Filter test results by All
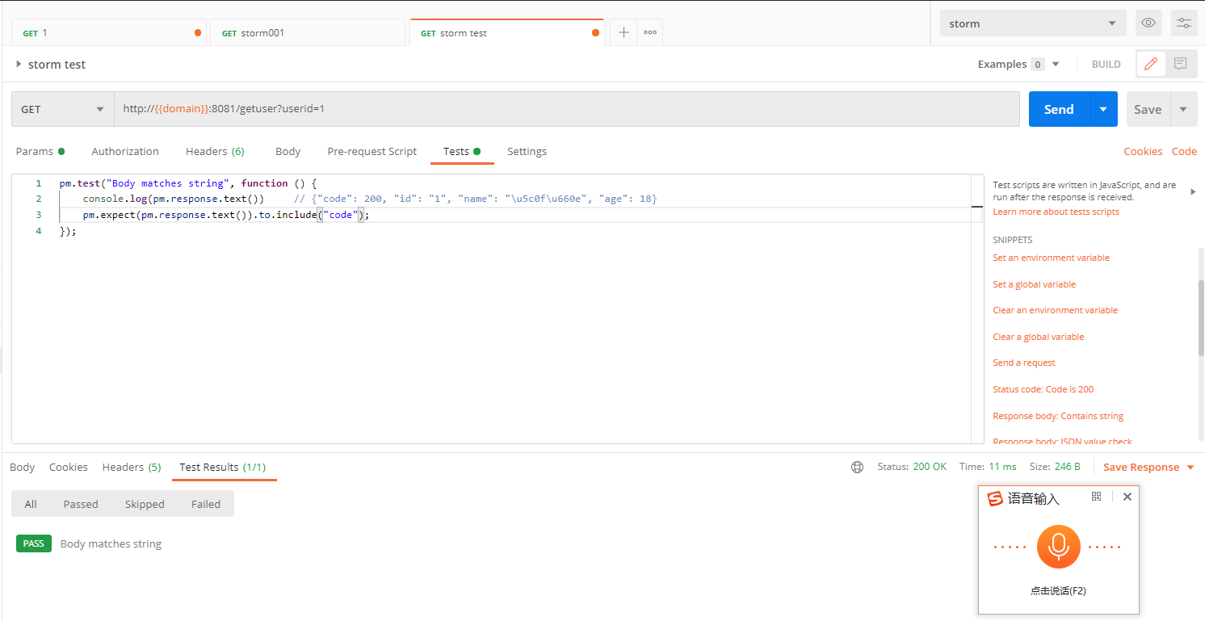The width and height of the screenshot is (1205, 621). click(x=31, y=504)
